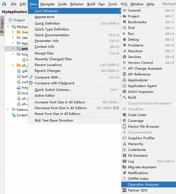Open the Project view selector header
The height and width of the screenshot is (194, 176).
19,20
